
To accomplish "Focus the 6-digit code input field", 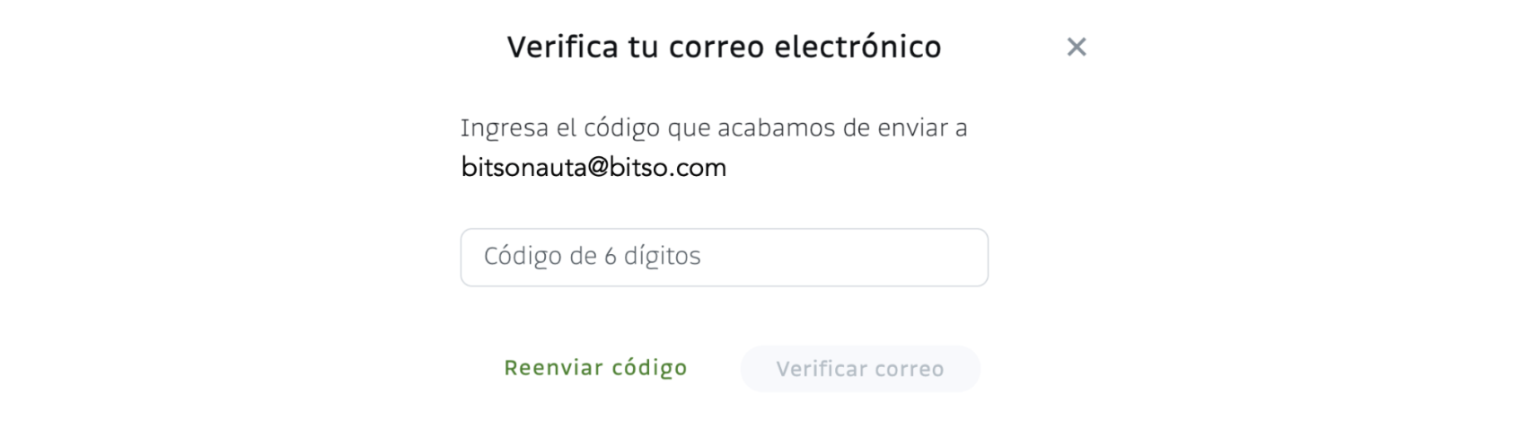I will tap(724, 257).
